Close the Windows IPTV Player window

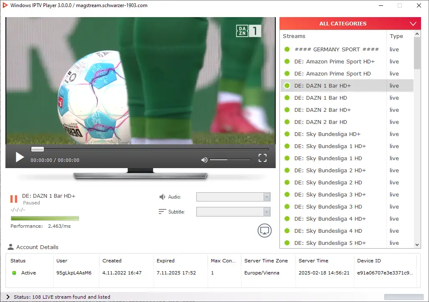[419, 5]
